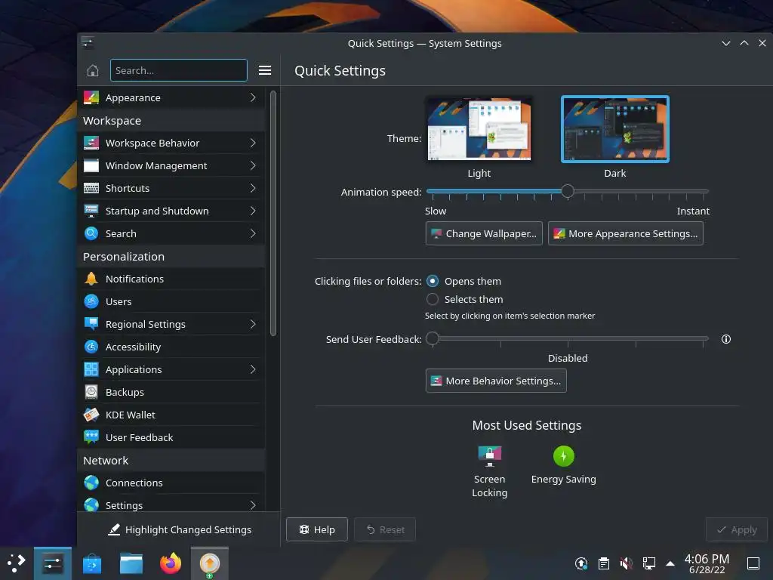Click the Backups icon
Screen dimensions: 773x580
pyautogui.click(x=91, y=392)
